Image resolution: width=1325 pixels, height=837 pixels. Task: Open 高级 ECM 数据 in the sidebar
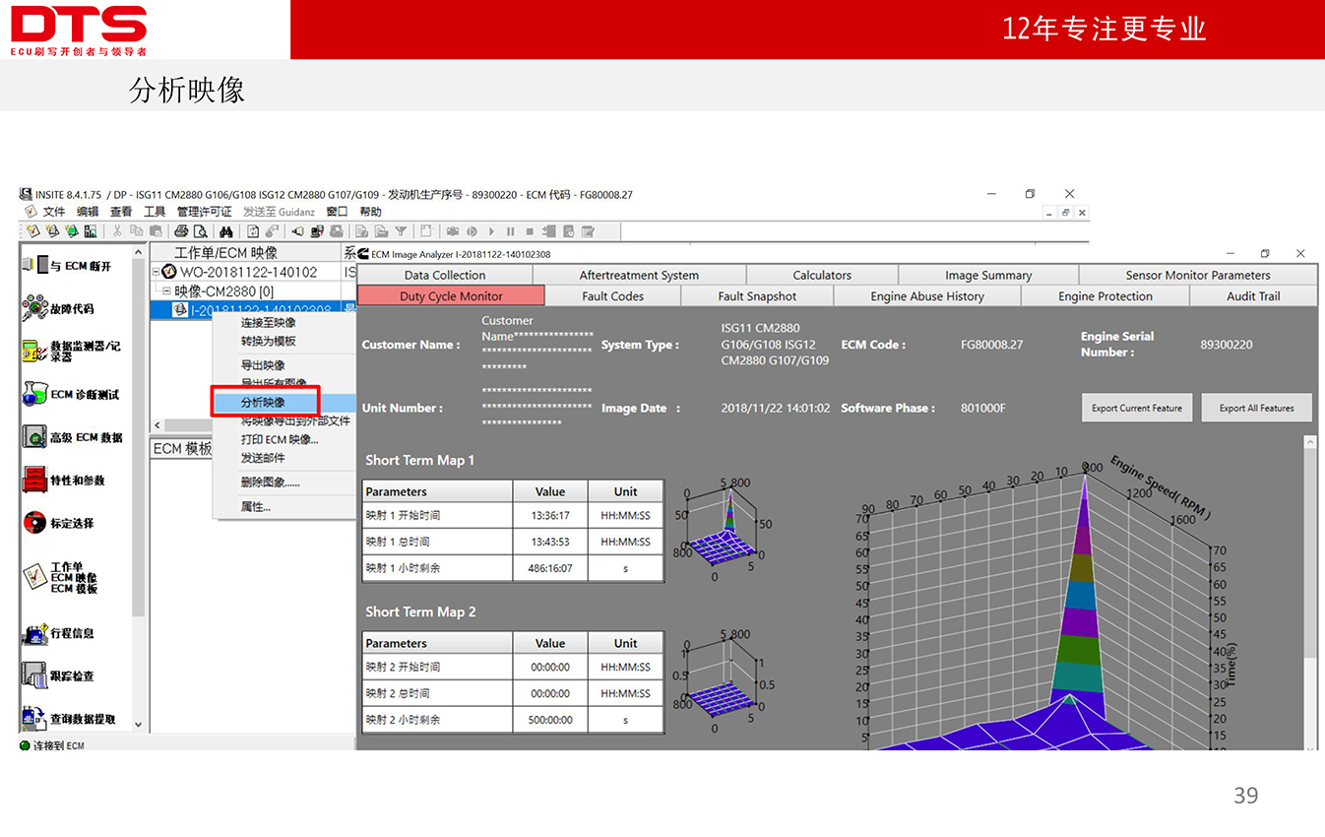pos(71,437)
